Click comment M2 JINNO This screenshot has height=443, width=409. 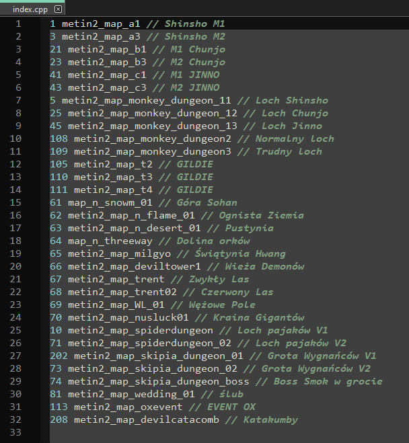[x=195, y=87]
